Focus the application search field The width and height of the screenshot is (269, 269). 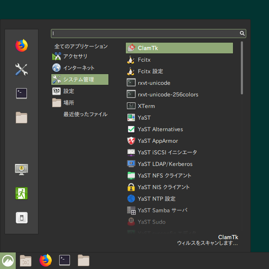(149, 34)
